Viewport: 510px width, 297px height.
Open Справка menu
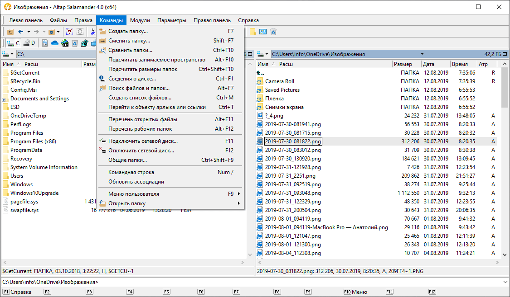pyautogui.click(x=248, y=20)
